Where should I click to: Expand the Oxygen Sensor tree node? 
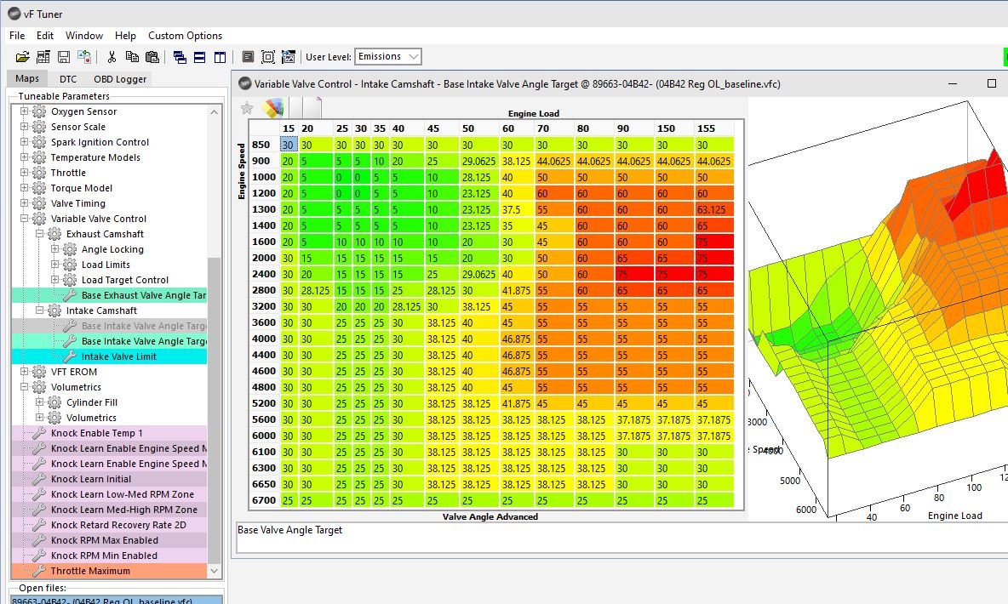click(25, 111)
